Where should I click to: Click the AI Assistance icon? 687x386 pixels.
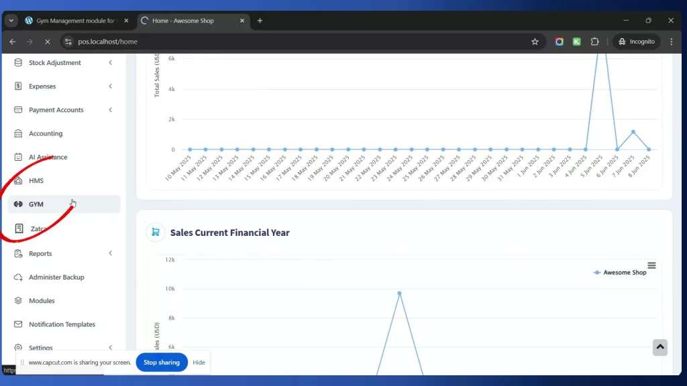tap(18, 157)
